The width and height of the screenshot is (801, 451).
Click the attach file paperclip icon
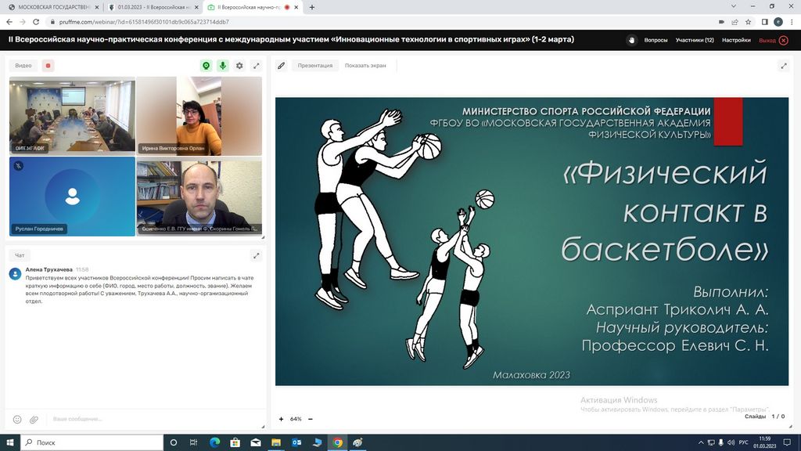click(34, 420)
